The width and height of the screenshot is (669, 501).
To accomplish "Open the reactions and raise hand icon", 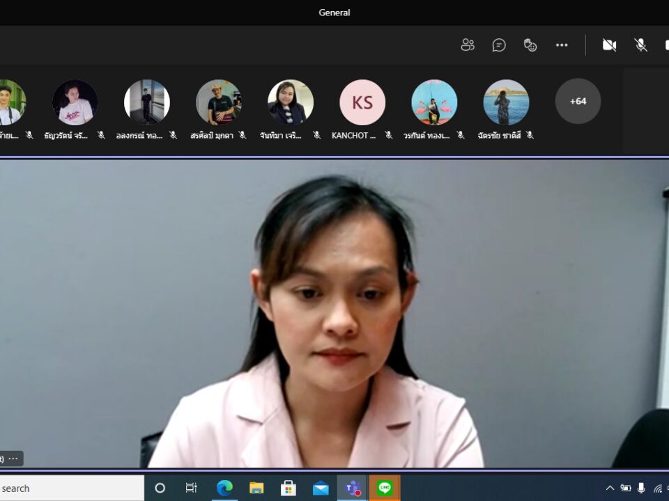I will click(x=530, y=45).
